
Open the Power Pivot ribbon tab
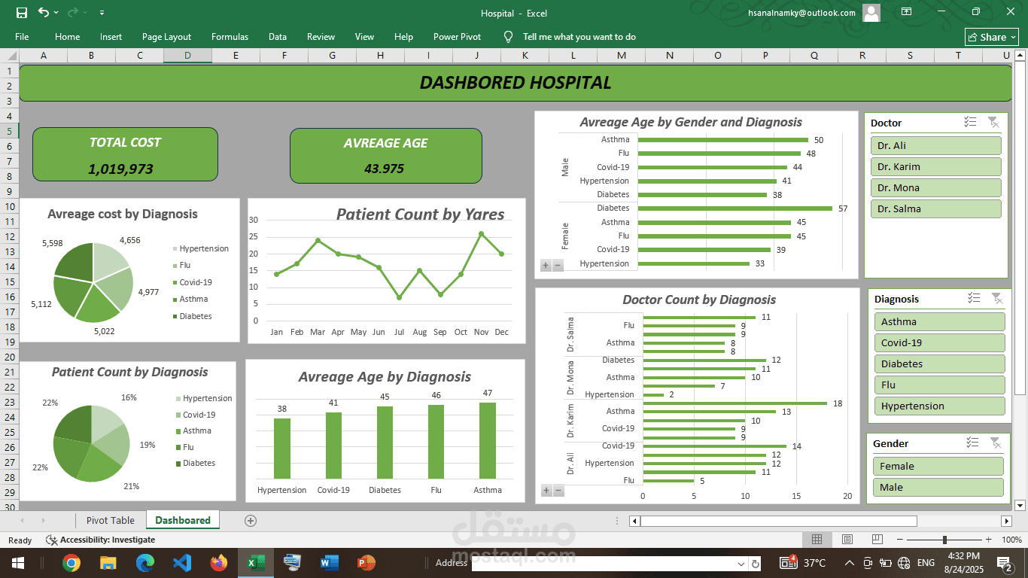click(457, 37)
